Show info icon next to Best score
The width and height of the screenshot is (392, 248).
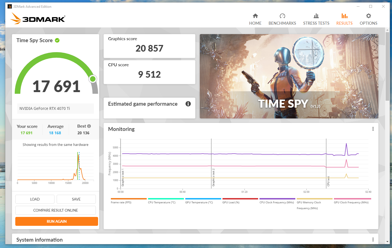89,126
